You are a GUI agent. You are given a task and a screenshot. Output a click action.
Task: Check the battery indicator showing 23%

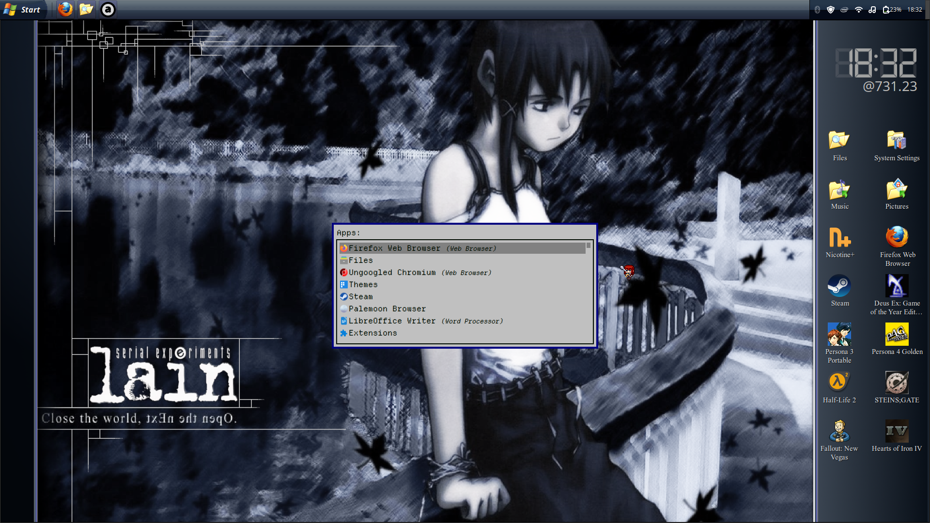[x=892, y=10]
